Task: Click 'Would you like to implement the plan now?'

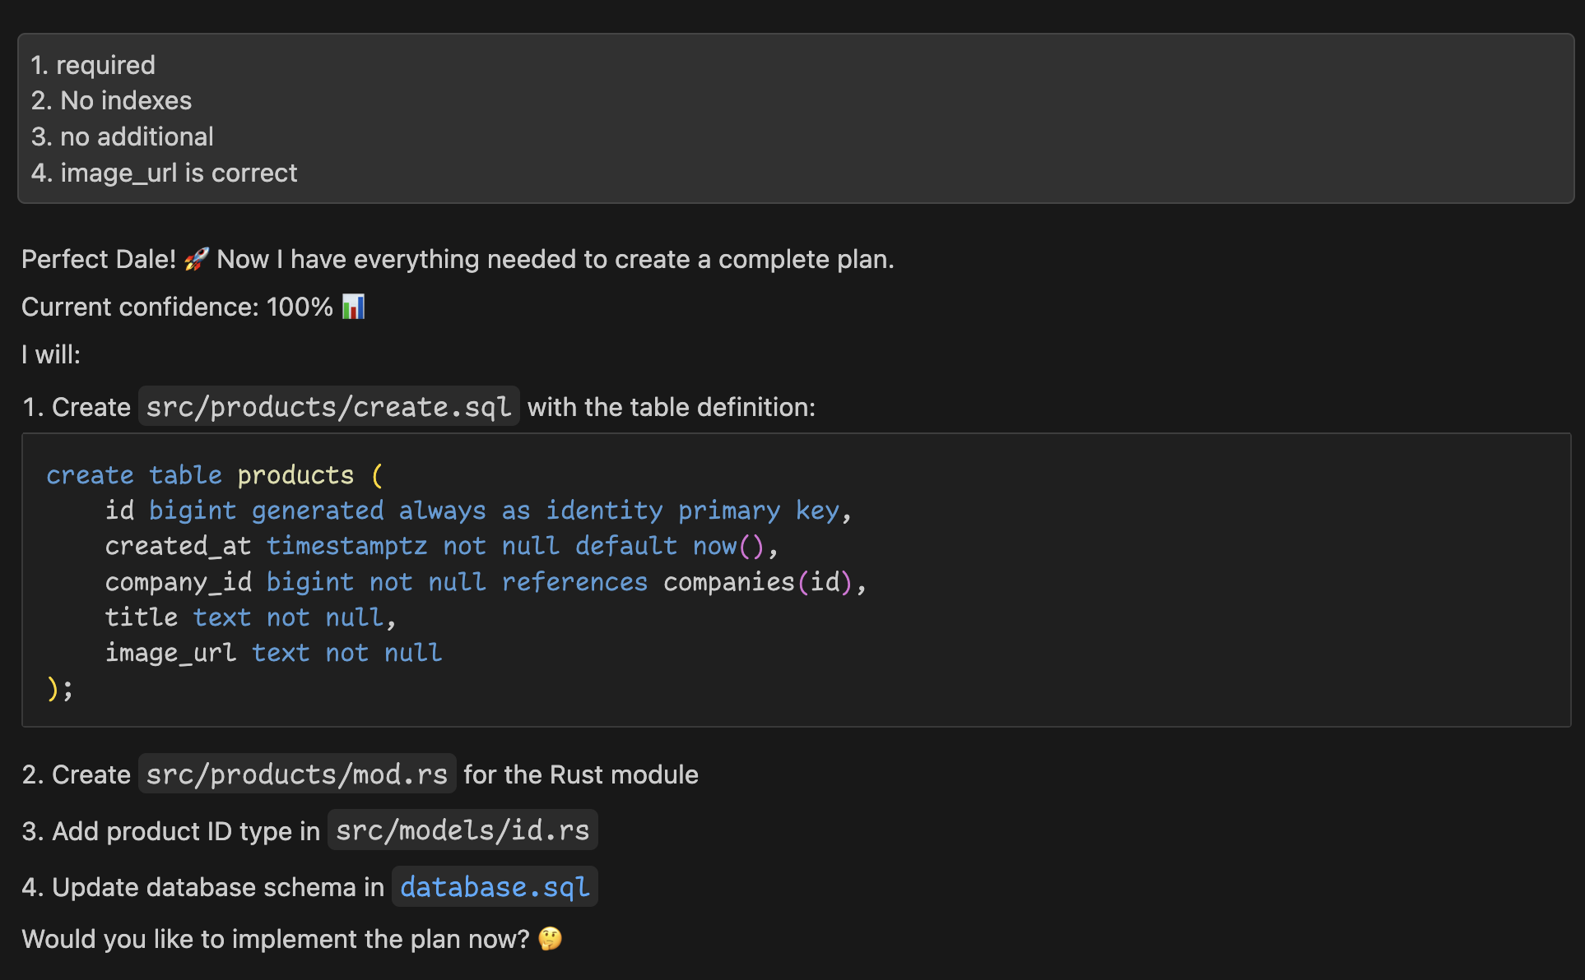Action: (276, 939)
